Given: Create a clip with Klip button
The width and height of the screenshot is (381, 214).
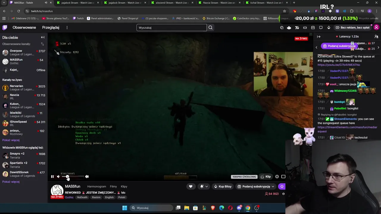Looking at the screenshot, I should (x=266, y=177).
